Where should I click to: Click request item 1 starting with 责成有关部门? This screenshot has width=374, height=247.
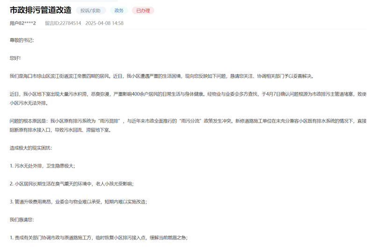coord(98,238)
